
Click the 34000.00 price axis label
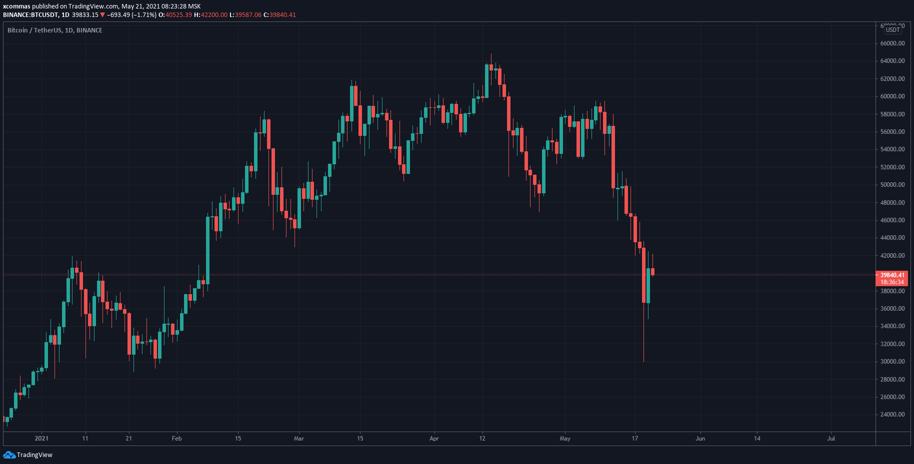(x=892, y=326)
